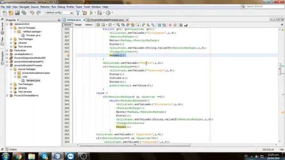This screenshot has width=285, height=160.
Task: Open the File menu
Action: click(3, 7)
